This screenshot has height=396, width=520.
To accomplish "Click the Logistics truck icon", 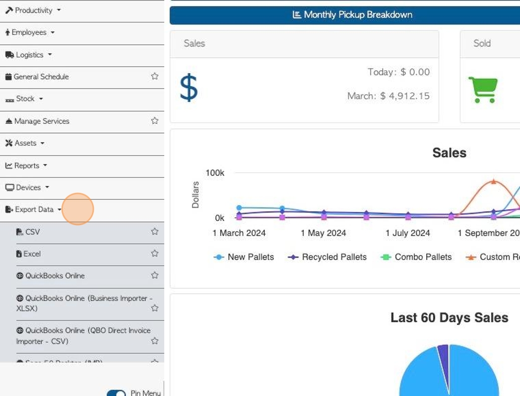I will pyautogui.click(x=10, y=55).
